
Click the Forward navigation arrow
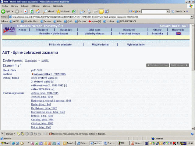coord(17,12)
